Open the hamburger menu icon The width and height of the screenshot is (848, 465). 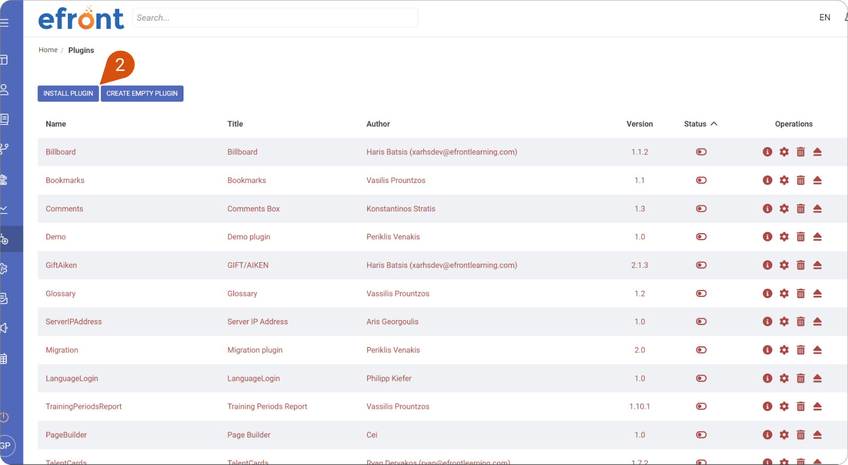[x=5, y=23]
